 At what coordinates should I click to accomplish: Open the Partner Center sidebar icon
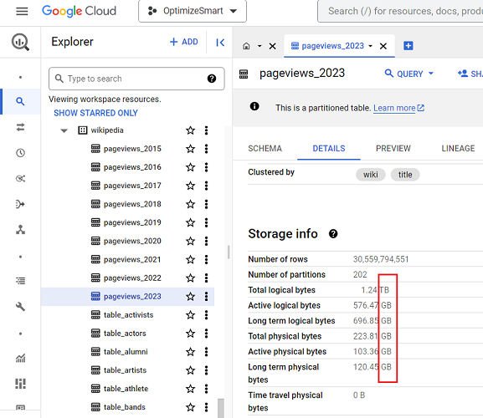[x=20, y=230]
